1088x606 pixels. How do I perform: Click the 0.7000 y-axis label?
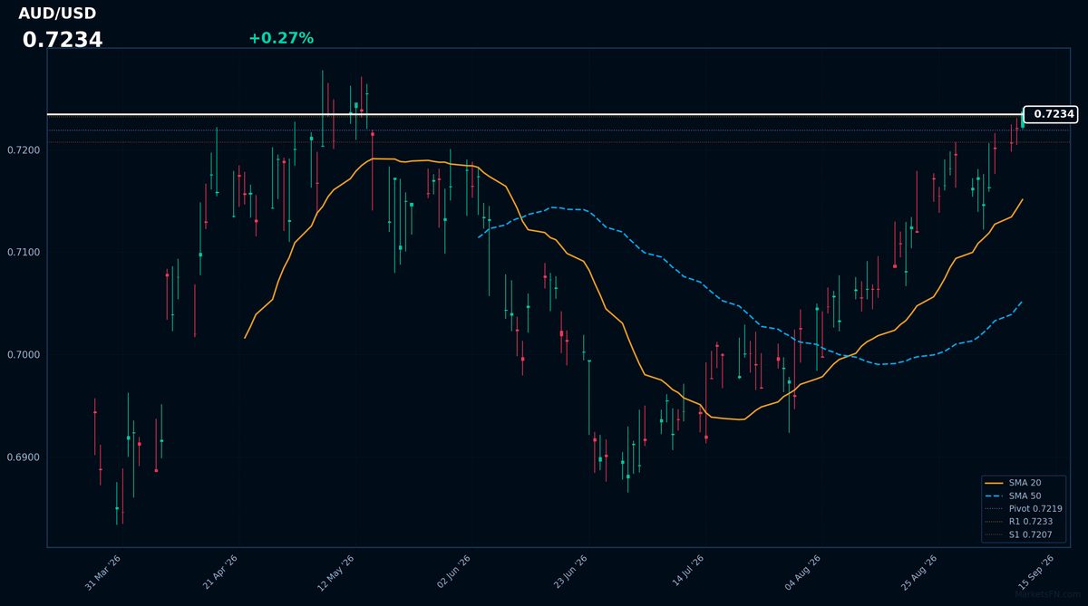[x=24, y=354]
